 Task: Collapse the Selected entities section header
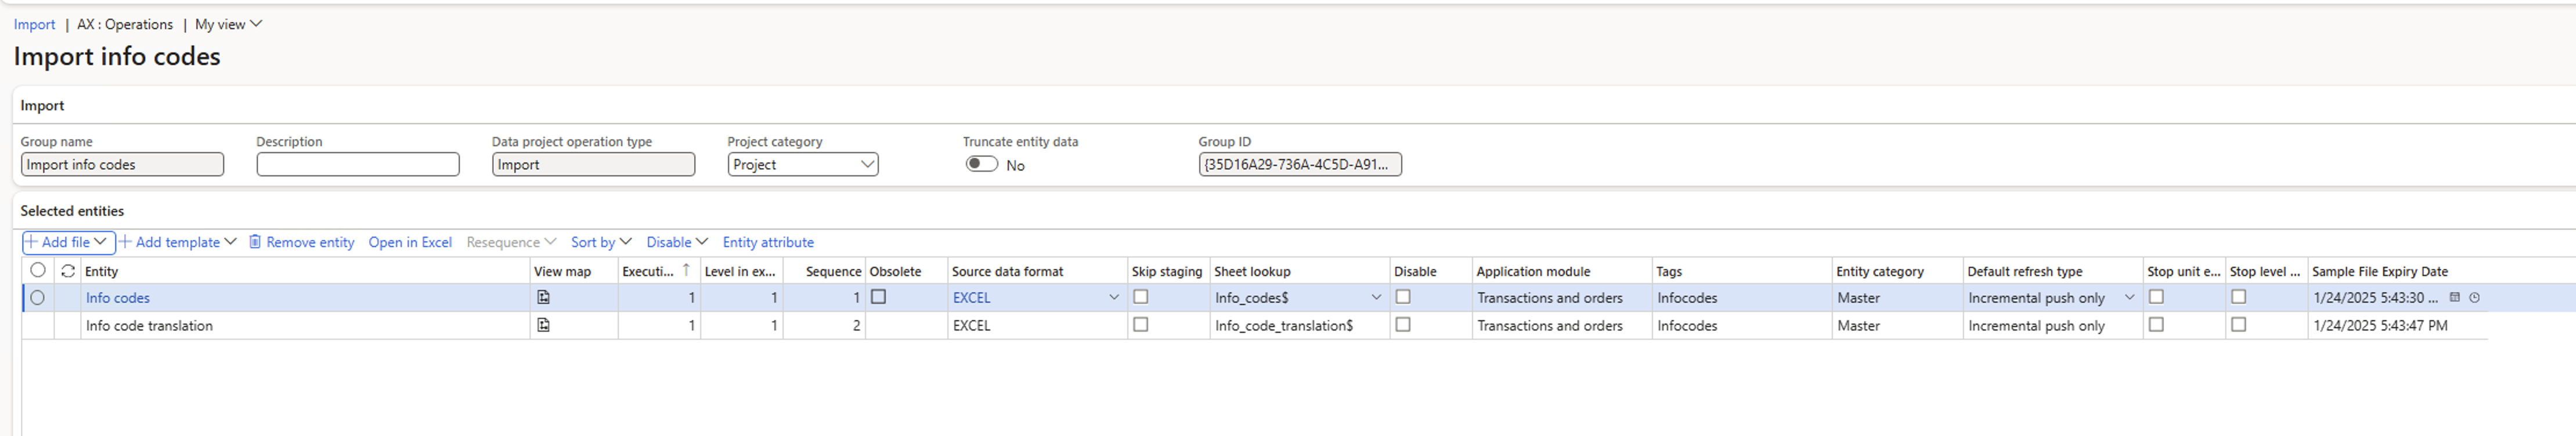(x=72, y=211)
